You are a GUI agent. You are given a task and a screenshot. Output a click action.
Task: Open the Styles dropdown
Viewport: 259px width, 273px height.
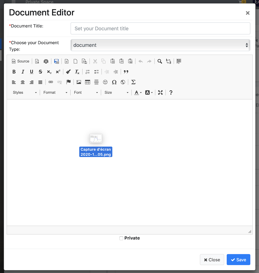(25, 92)
